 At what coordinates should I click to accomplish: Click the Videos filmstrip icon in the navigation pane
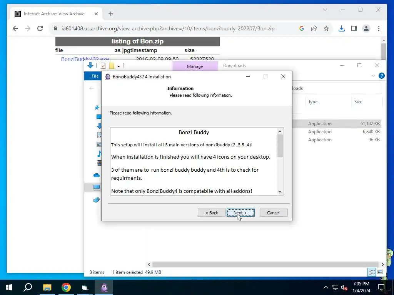coord(100,163)
